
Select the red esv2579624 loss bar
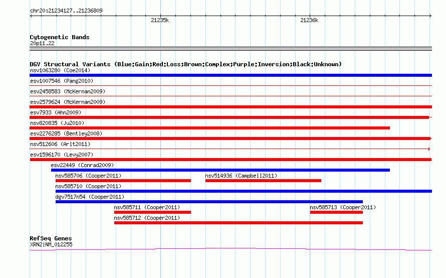coord(231,107)
